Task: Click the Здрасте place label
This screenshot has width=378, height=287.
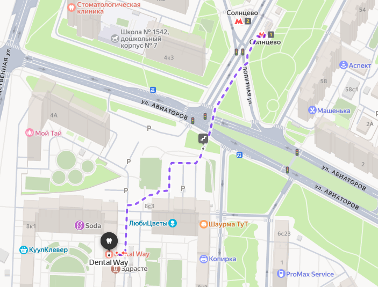Action: point(134,269)
